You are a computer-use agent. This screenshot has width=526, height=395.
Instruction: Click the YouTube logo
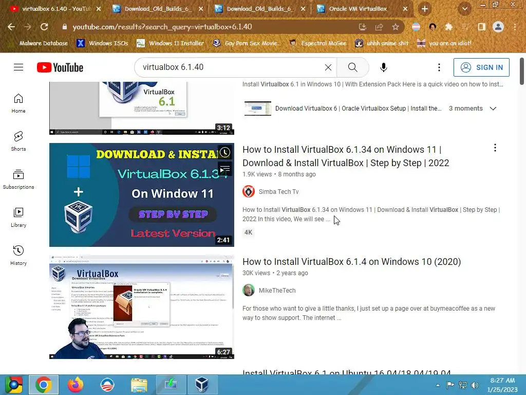point(60,67)
